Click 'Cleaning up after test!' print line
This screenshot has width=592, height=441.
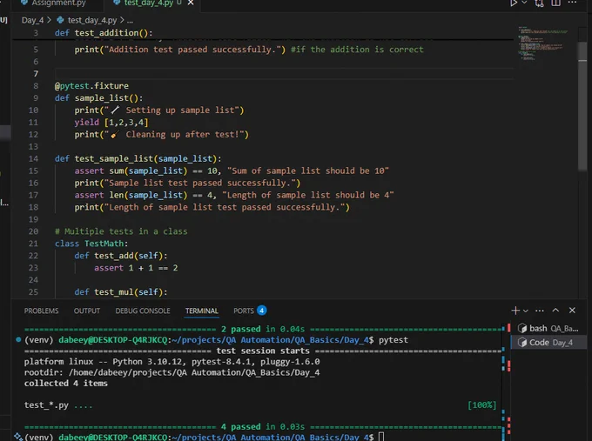(162, 134)
